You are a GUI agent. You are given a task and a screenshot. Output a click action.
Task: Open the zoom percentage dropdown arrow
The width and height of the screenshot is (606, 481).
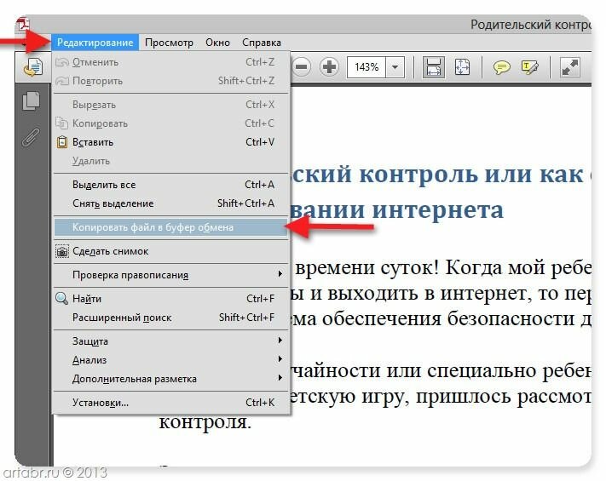396,67
